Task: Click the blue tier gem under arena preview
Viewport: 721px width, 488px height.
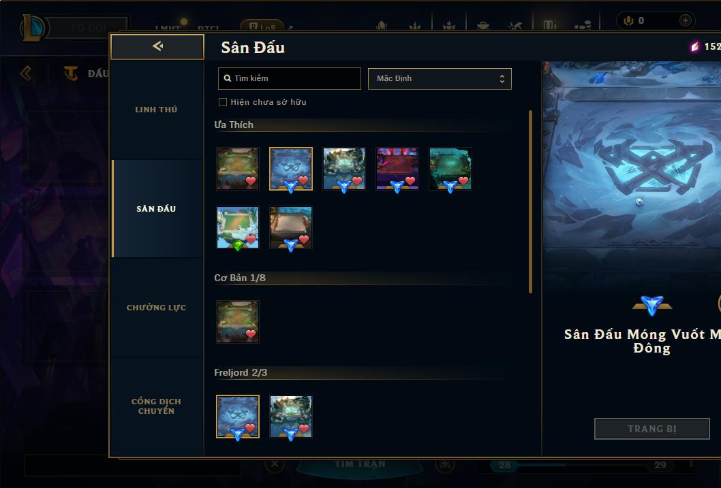Action: (x=652, y=305)
